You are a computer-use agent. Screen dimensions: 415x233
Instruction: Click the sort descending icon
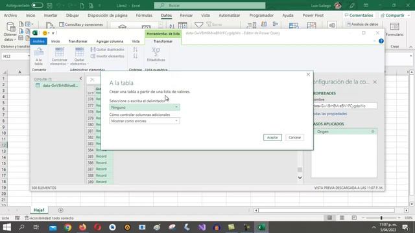(x=136, y=56)
